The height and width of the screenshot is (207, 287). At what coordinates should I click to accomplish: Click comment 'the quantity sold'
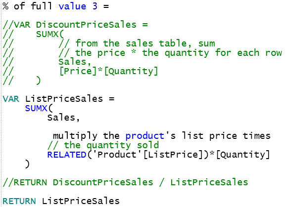[111, 145]
